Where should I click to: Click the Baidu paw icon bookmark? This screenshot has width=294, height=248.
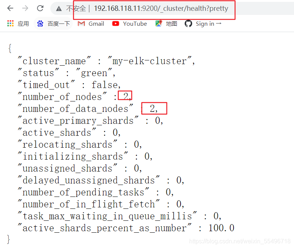coord(40,23)
